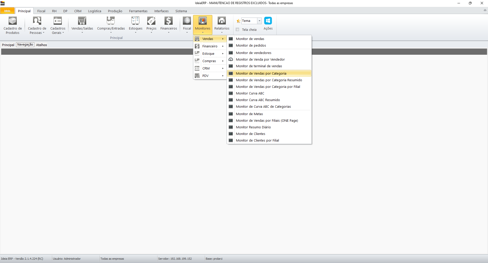Select Monitor Curva ABC menu entry
Viewport: 488px width, 263px height.
(x=250, y=93)
